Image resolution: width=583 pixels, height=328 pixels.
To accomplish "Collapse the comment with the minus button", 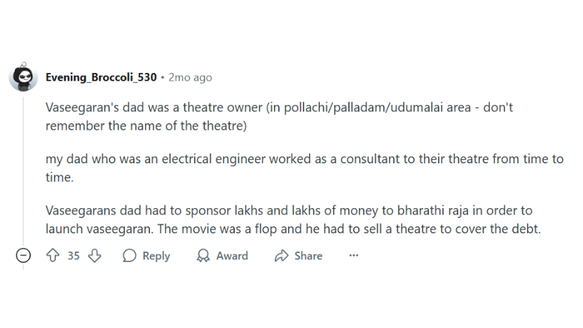I will click(23, 256).
